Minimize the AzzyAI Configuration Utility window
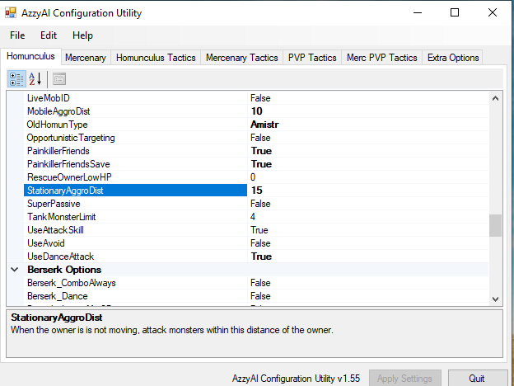This screenshot has width=514, height=386. click(x=418, y=13)
